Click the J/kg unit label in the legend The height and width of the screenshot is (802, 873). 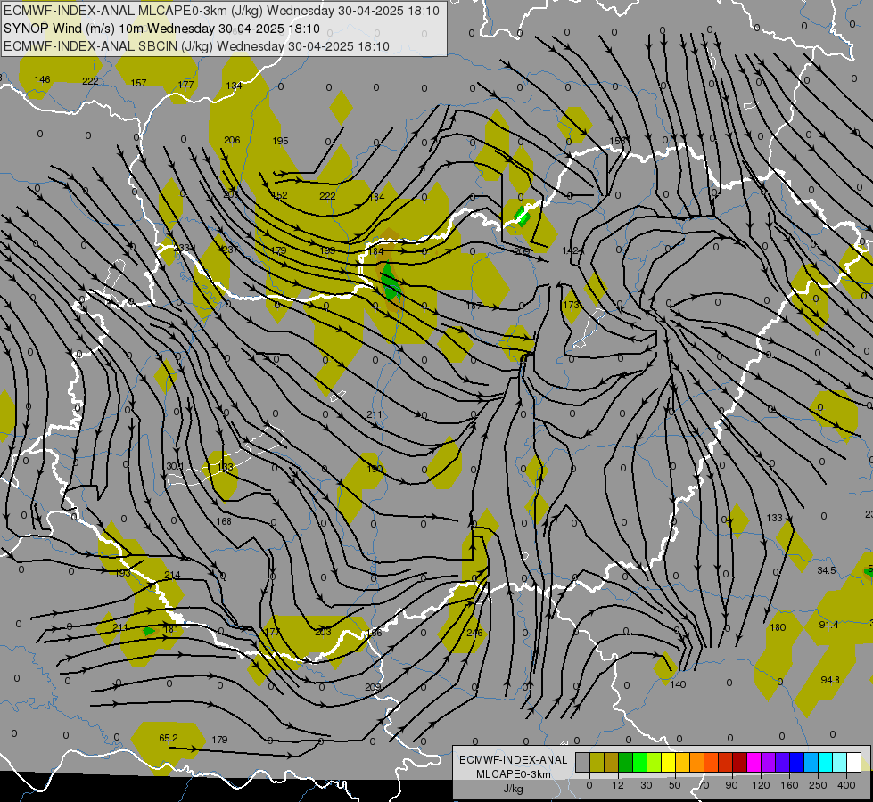point(514,789)
